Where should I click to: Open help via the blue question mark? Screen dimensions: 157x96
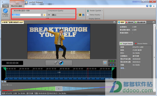(147, 6)
